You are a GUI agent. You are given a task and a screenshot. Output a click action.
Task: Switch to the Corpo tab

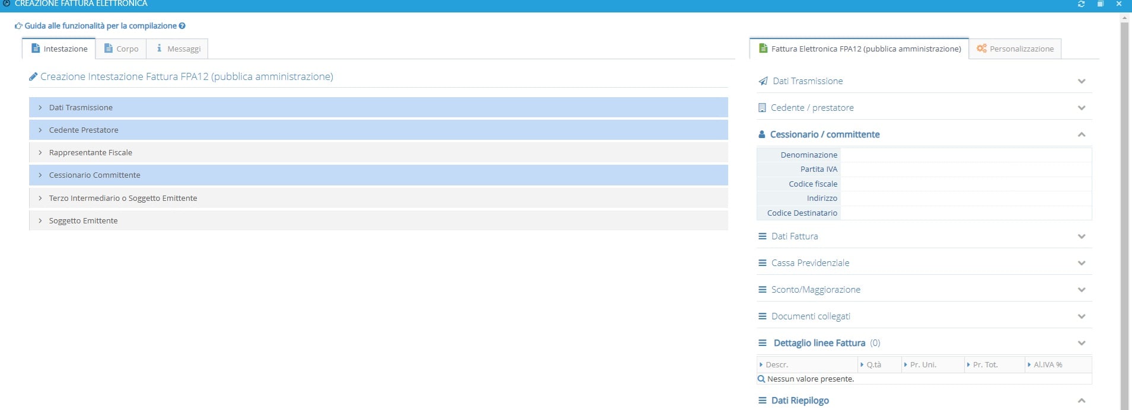pyautogui.click(x=121, y=49)
